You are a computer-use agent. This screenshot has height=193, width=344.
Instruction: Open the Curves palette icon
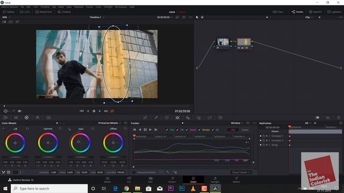pyautogui.click(x=145, y=118)
